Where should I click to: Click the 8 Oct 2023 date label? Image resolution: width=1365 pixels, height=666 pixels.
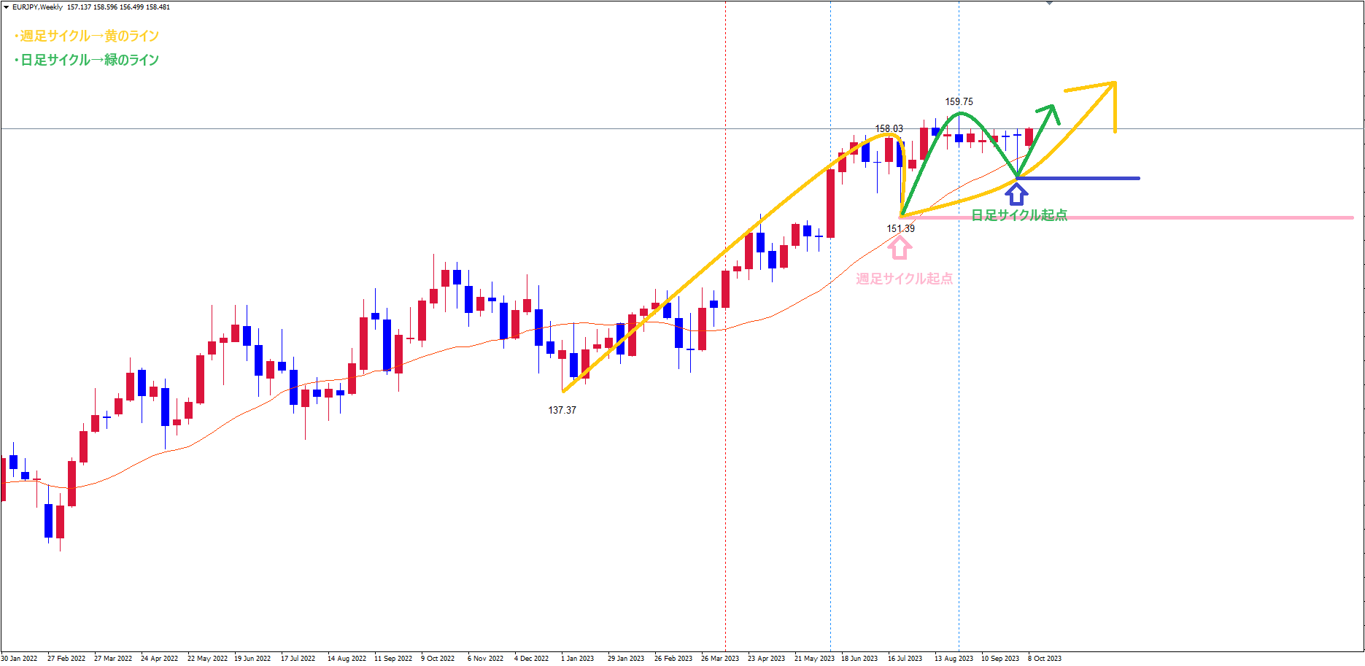(1044, 658)
